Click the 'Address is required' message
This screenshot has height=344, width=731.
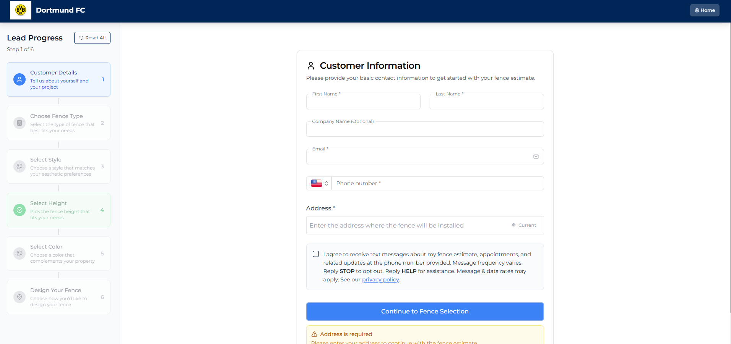[x=346, y=334]
